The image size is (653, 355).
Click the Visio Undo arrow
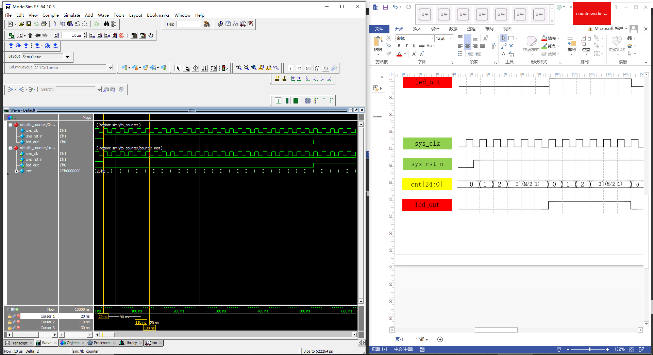click(395, 7)
